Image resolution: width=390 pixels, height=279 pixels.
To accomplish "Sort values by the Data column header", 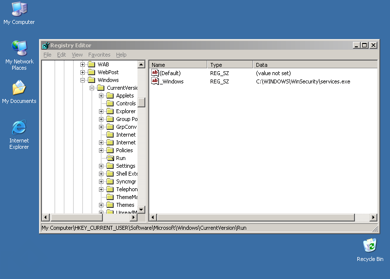I will [x=315, y=65].
